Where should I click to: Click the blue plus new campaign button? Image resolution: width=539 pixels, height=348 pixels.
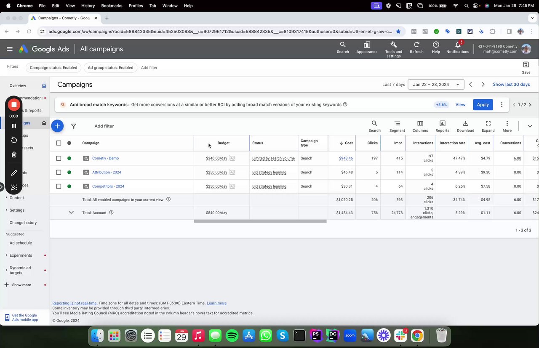click(x=57, y=125)
